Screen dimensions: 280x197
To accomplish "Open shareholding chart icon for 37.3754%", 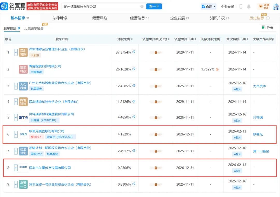I will (134, 52).
